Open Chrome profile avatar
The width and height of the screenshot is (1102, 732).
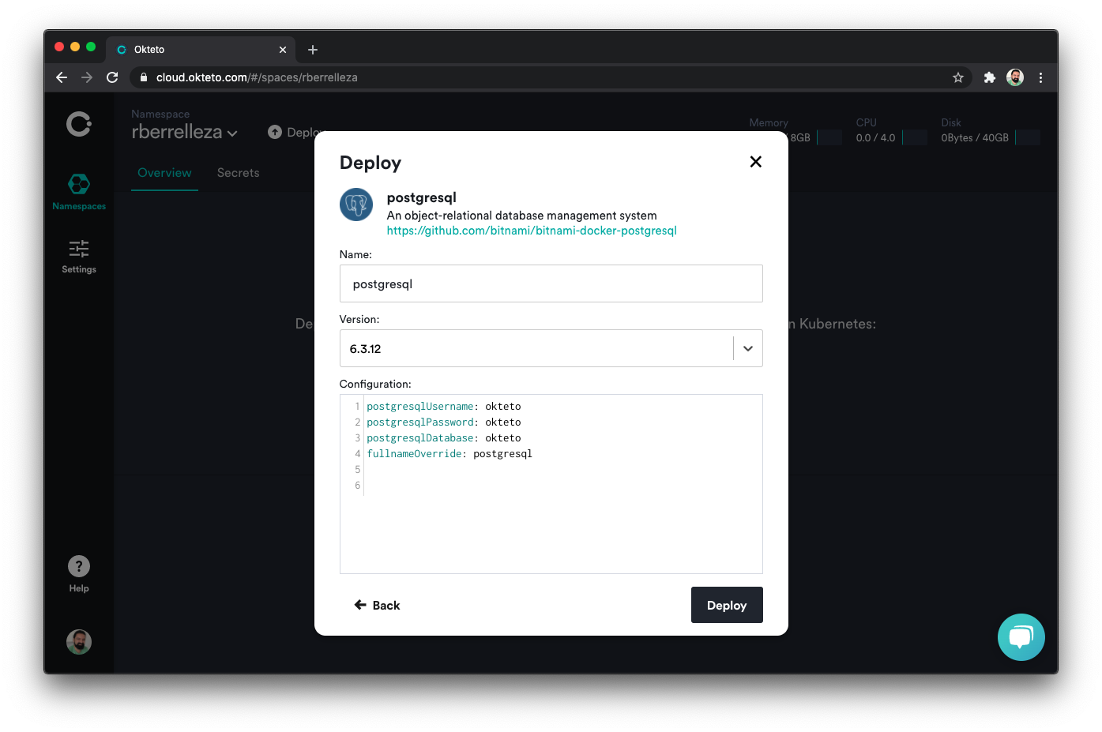point(1015,77)
